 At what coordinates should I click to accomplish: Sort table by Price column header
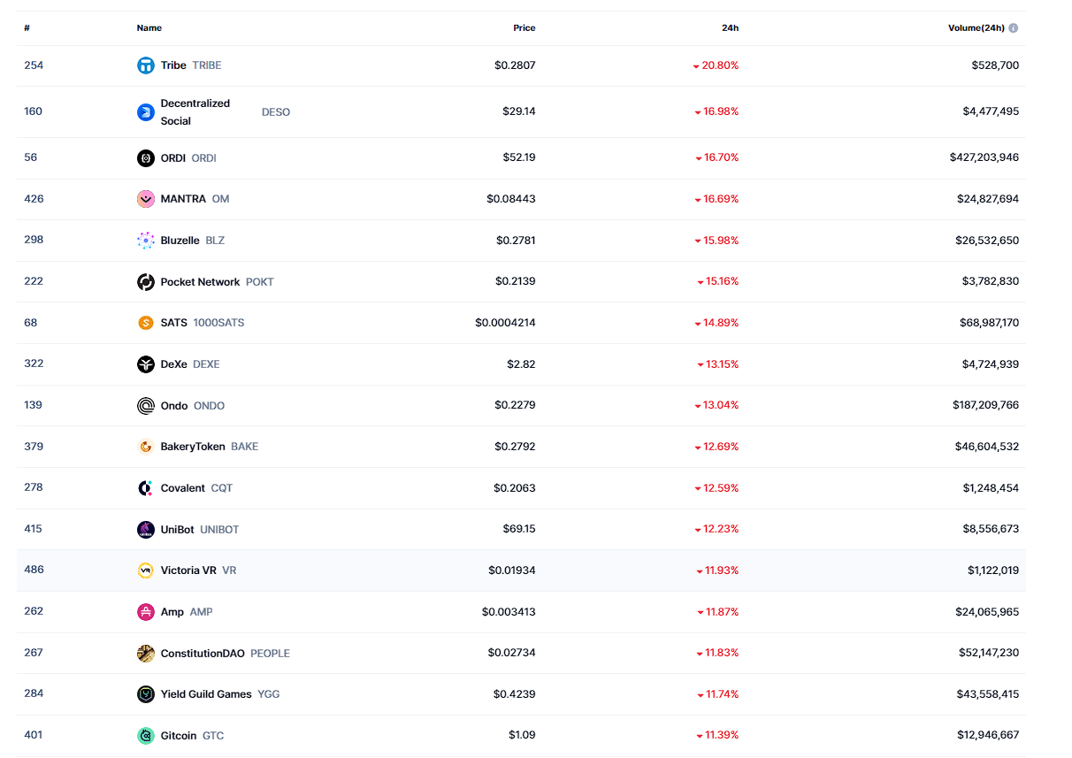tap(524, 28)
